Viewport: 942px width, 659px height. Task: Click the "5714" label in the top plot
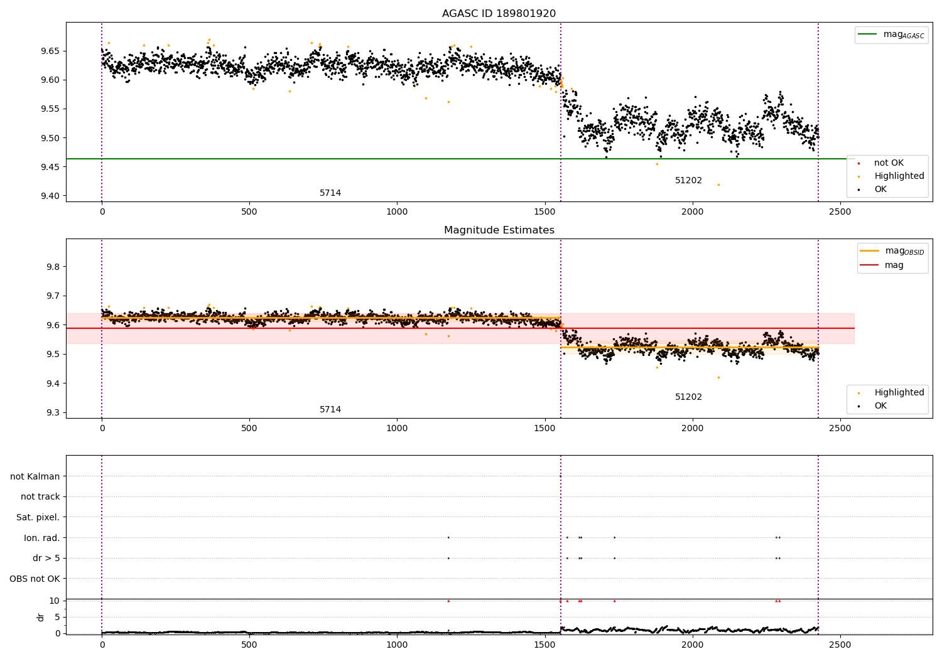(330, 193)
